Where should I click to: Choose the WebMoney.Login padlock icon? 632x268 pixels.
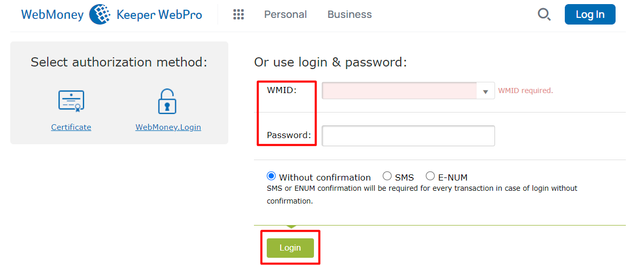pyautogui.click(x=167, y=101)
